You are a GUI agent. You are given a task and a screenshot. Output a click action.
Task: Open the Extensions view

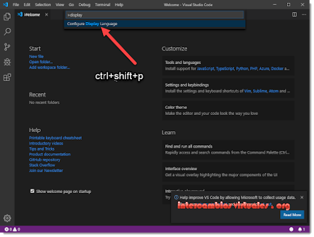click(7, 77)
